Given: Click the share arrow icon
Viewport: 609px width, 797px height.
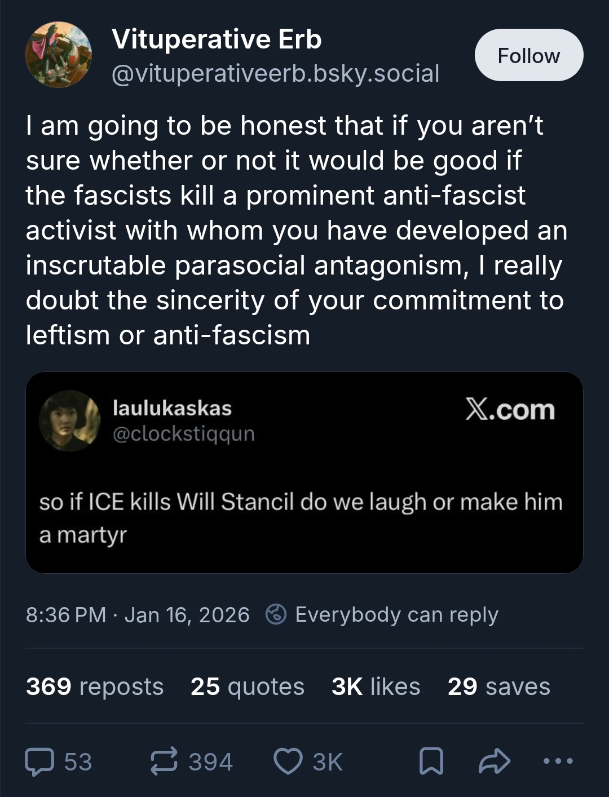Looking at the screenshot, I should [x=494, y=761].
